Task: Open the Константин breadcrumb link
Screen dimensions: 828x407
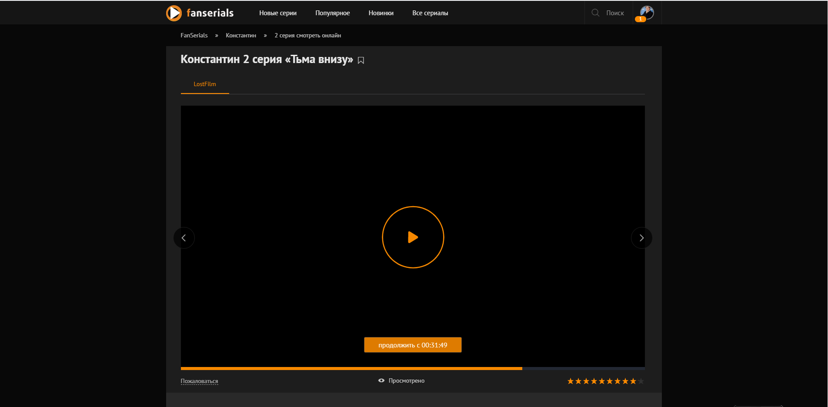Action: click(241, 36)
